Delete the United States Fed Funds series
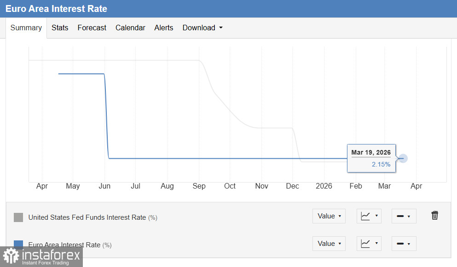457x267 pixels. (x=434, y=216)
